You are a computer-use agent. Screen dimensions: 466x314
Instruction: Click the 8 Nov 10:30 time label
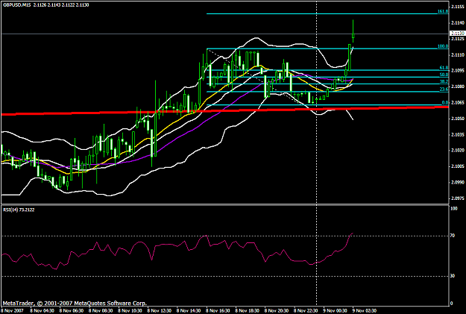tap(130, 311)
